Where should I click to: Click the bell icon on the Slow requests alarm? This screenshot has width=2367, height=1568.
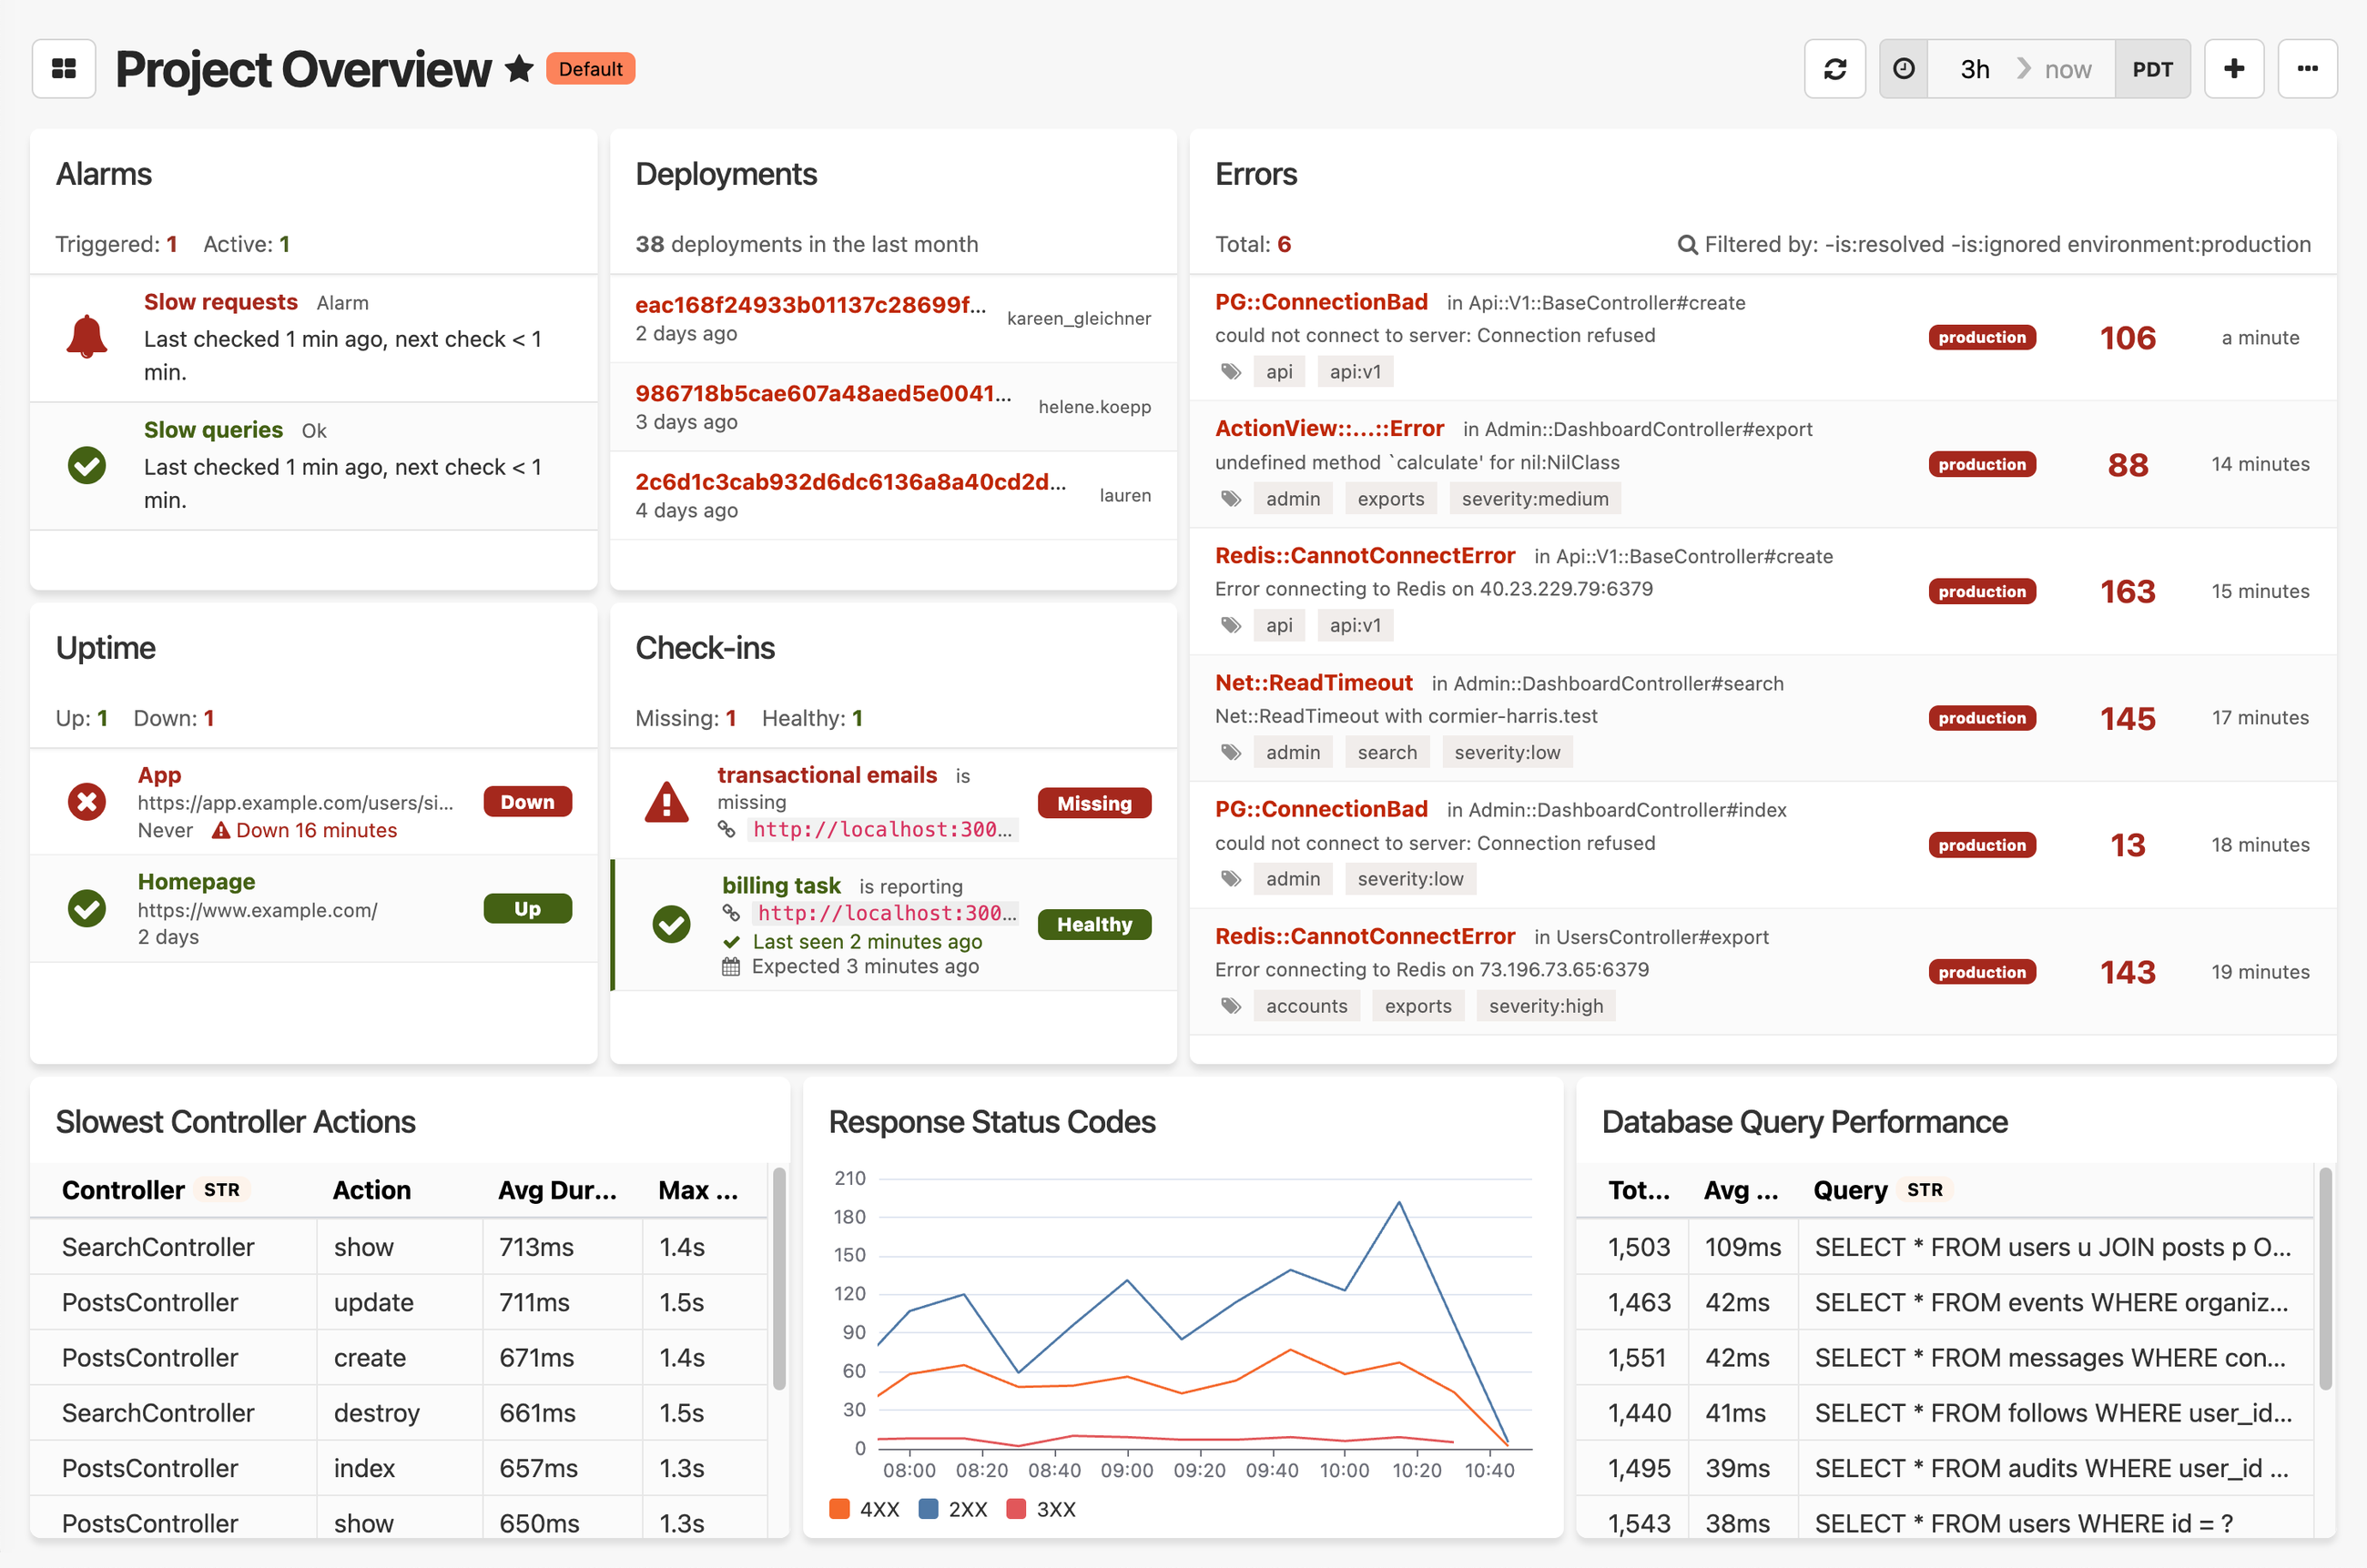tap(87, 337)
